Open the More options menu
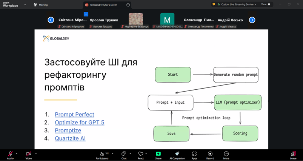 tap(226, 154)
